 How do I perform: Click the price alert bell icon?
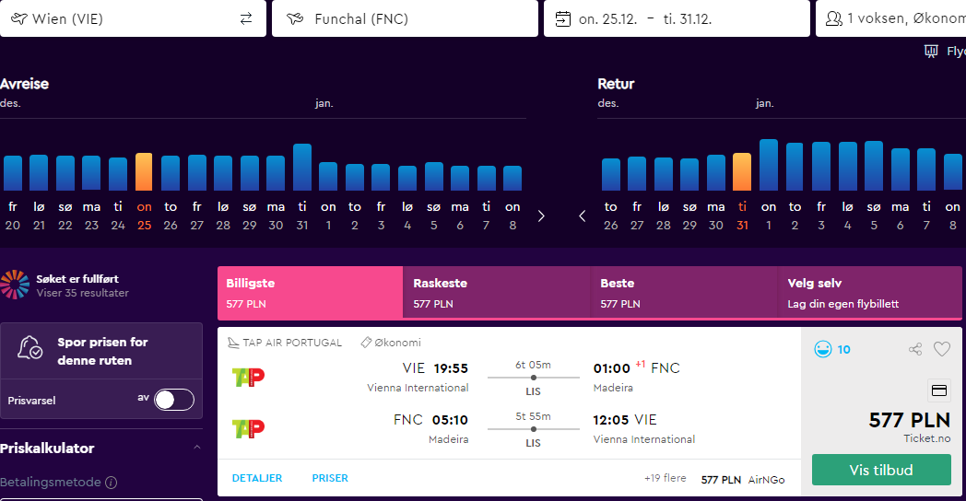click(x=29, y=348)
